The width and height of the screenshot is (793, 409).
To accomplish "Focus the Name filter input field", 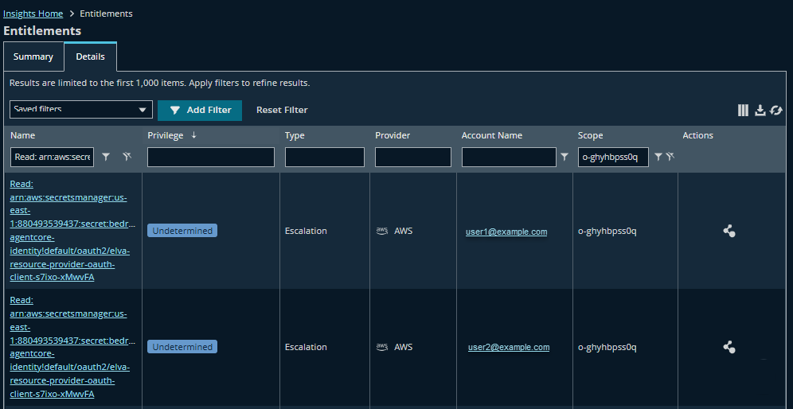I will click(52, 158).
